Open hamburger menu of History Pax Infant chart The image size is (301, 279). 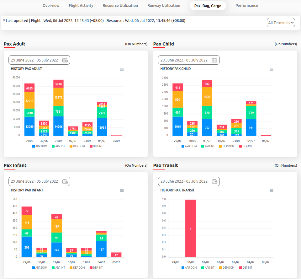122,191
